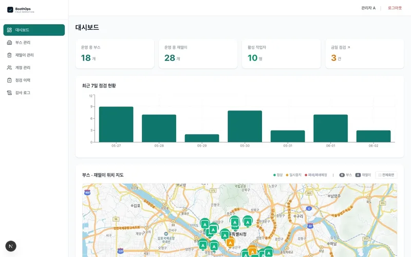
Task: Click the 관리자 A user name
Action: pyautogui.click(x=368, y=8)
